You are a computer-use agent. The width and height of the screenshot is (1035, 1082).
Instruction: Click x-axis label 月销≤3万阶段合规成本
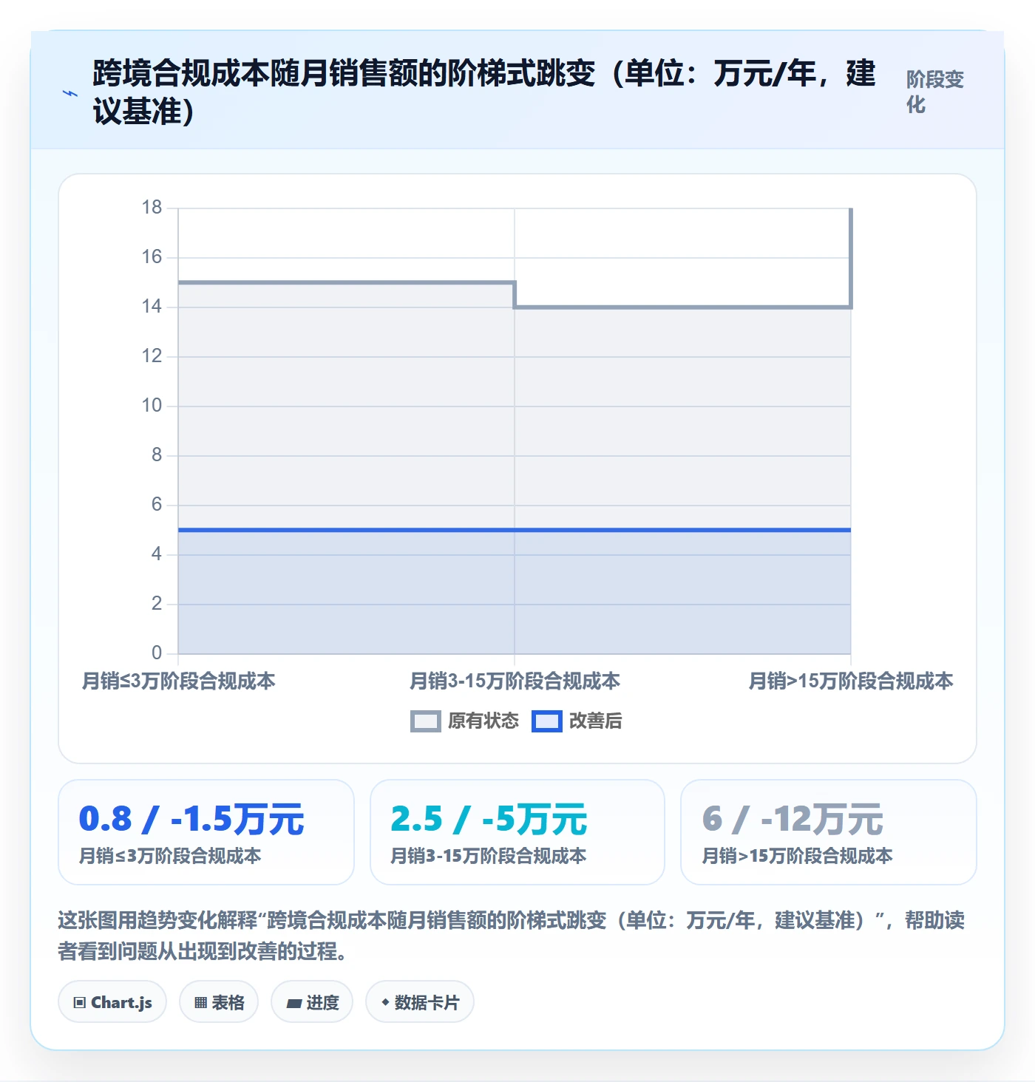tap(178, 681)
